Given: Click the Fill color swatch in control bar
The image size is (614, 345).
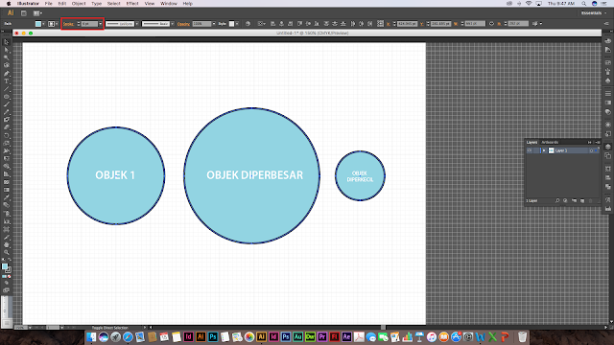Looking at the screenshot, I should pos(38,24).
